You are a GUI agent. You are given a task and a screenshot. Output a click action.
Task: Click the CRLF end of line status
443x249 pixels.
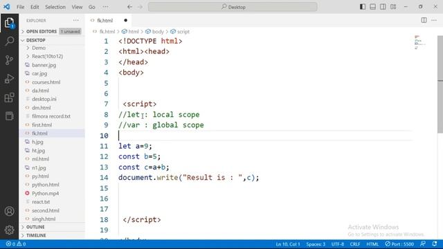coord(355,244)
